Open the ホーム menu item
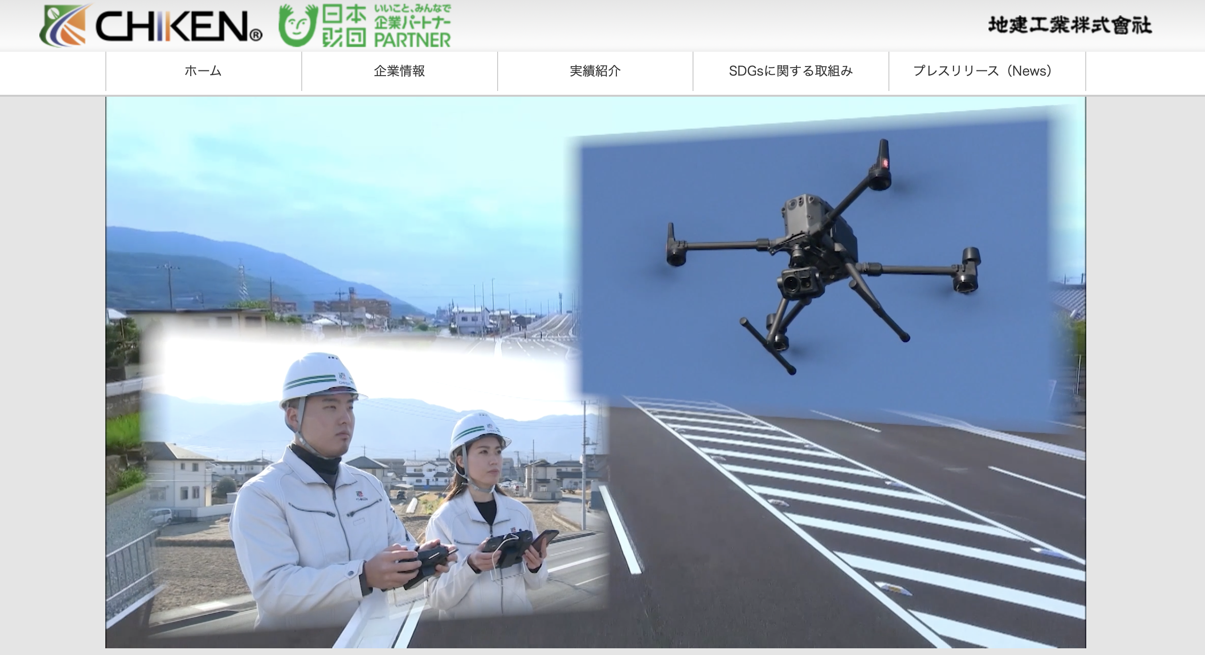Image resolution: width=1205 pixels, height=655 pixels. (203, 71)
